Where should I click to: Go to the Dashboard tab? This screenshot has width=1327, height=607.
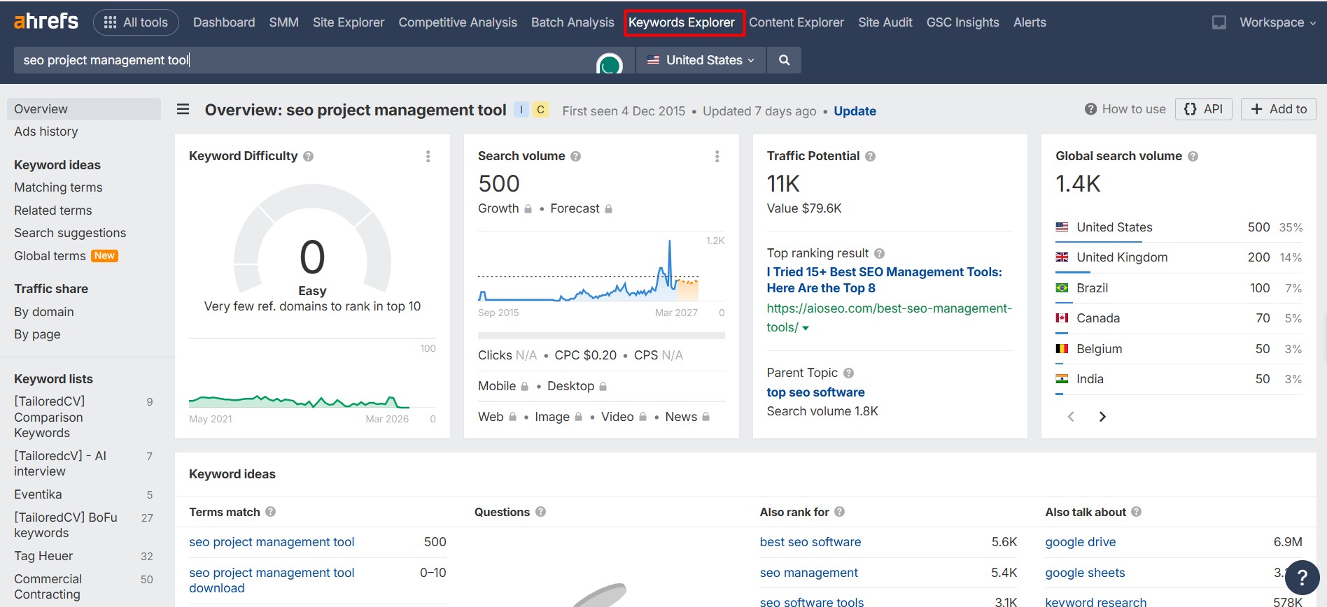224,22
